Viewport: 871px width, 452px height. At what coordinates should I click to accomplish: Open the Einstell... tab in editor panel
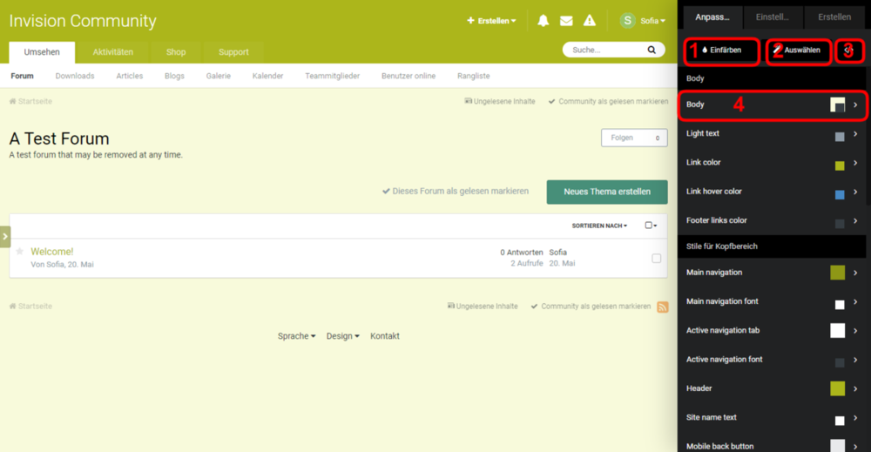pyautogui.click(x=773, y=17)
